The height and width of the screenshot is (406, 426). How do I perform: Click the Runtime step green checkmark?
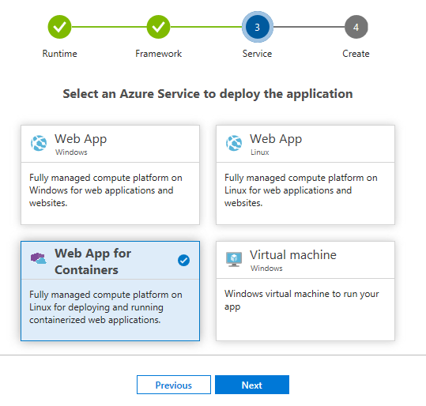click(59, 27)
